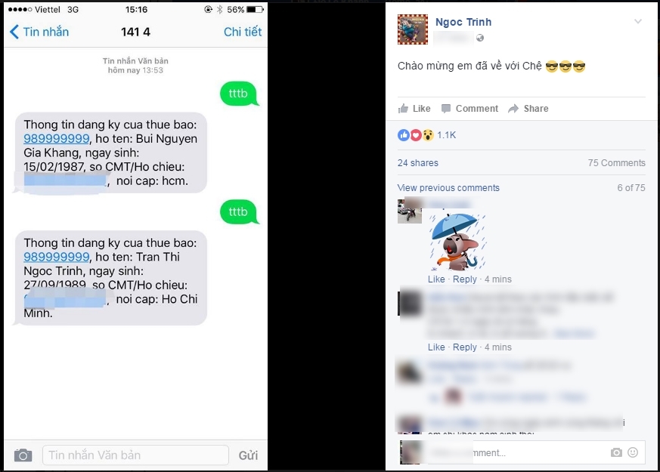Open the post options dropdown chevron
Image resolution: width=660 pixels, height=472 pixels.
[x=637, y=21]
